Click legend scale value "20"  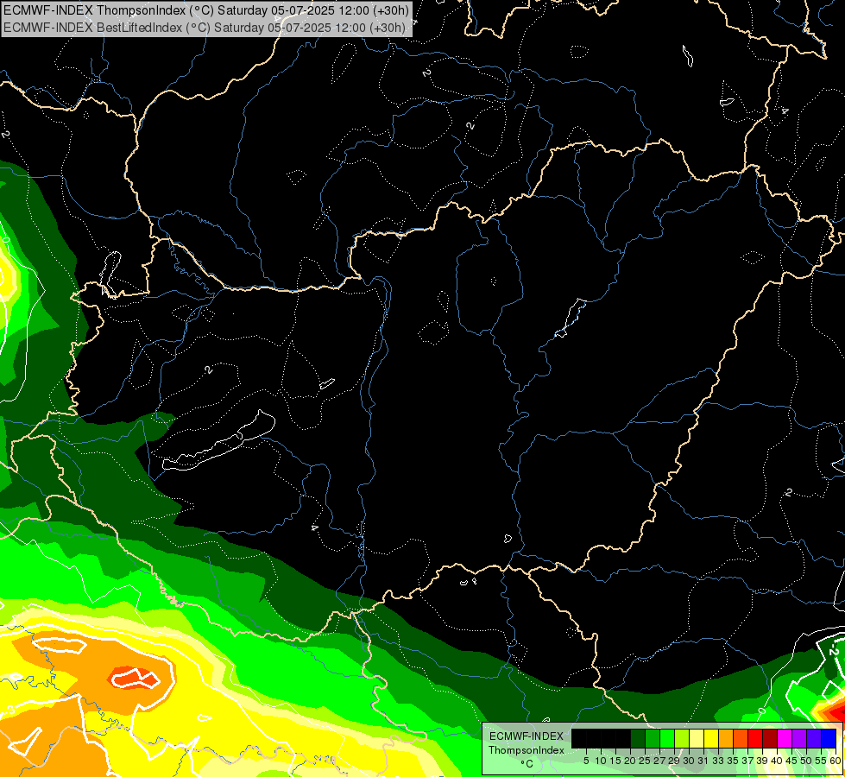click(x=630, y=761)
